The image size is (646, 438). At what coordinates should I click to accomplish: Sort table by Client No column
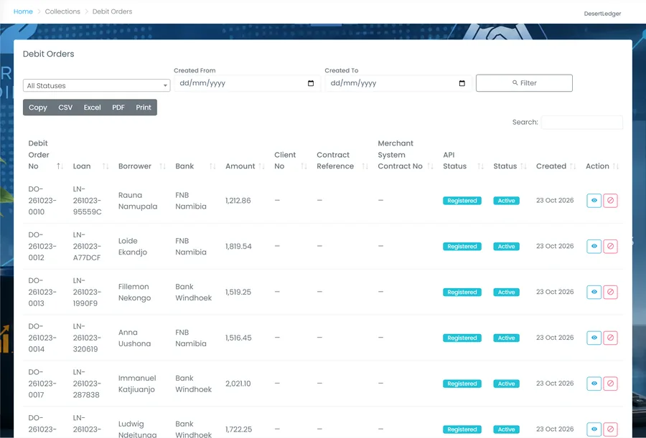click(304, 166)
